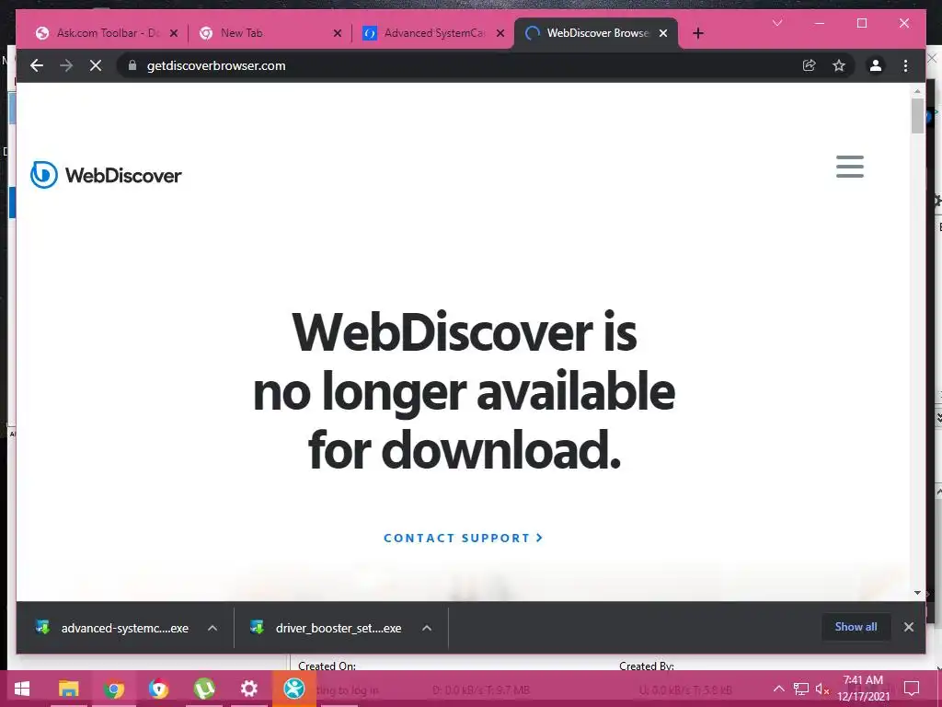942x707 pixels.
Task: Maximize the Chrome window
Action: [861, 23]
